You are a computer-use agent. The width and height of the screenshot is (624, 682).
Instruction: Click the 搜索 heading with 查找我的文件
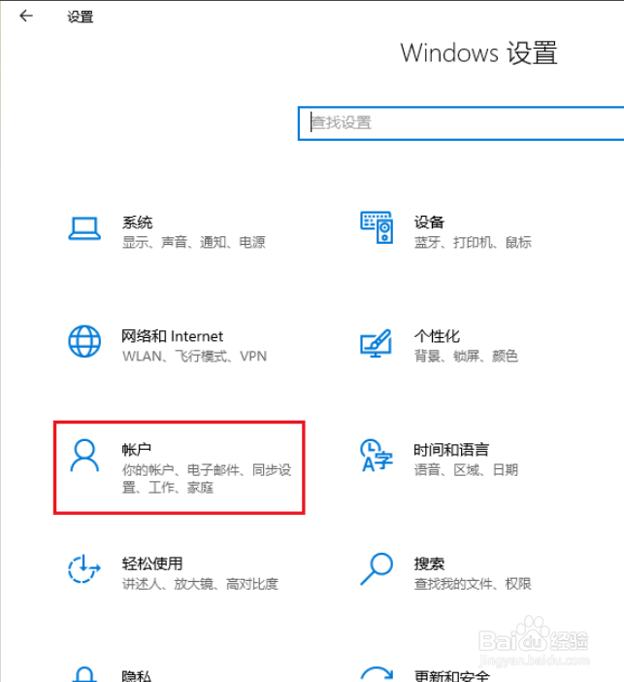429,563
